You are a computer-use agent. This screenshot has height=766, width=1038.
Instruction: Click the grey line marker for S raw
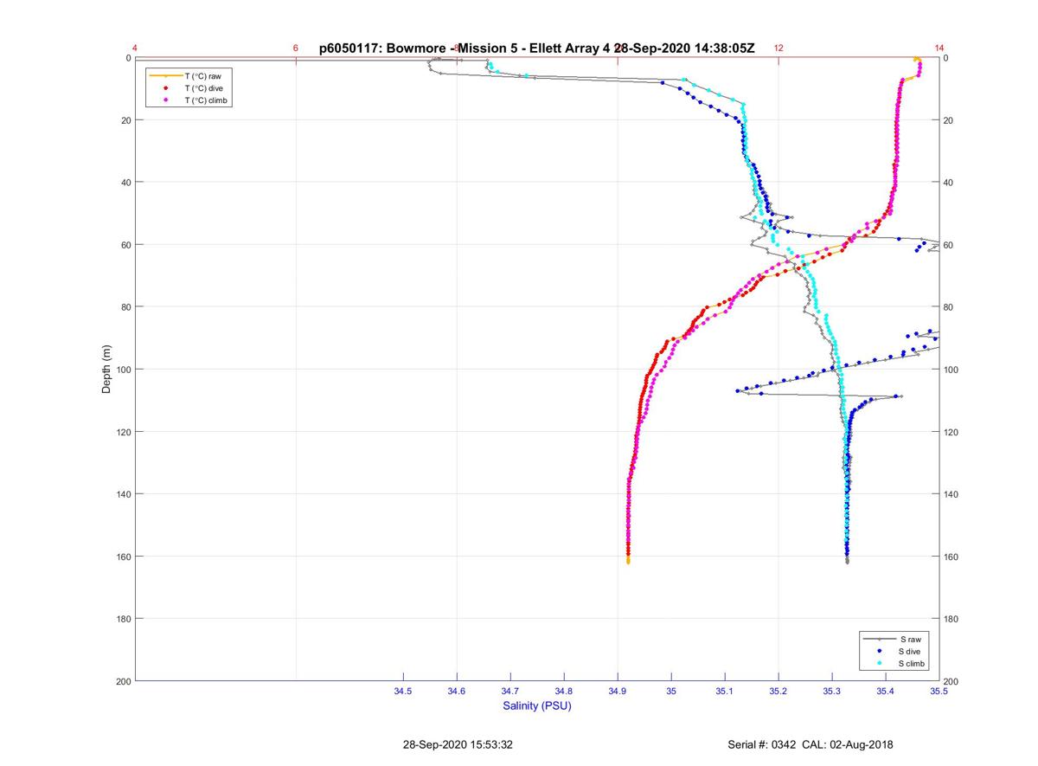coord(879,639)
